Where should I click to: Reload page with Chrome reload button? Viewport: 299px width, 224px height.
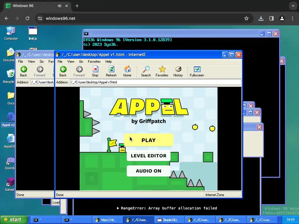(27, 18)
